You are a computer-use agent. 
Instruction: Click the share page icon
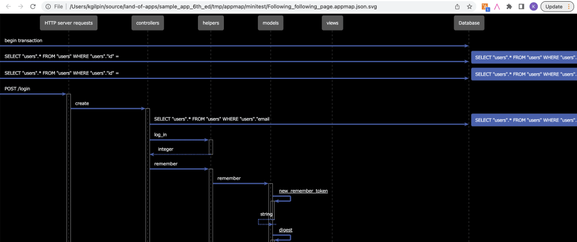pyautogui.click(x=458, y=6)
